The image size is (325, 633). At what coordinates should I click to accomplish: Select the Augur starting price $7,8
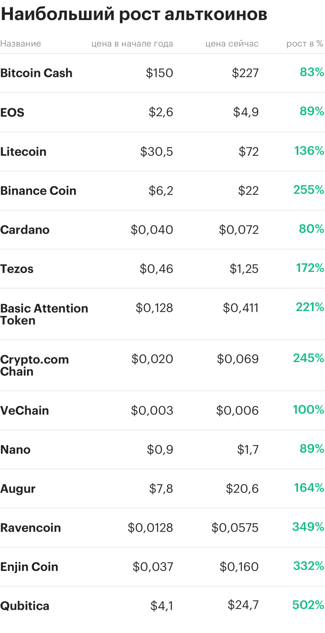point(161,489)
